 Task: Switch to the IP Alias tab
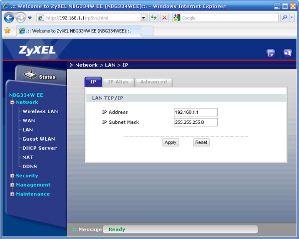pos(118,82)
